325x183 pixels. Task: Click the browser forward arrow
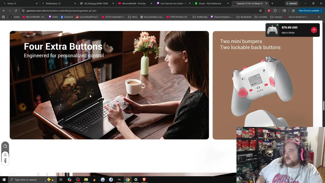[x=10, y=11]
